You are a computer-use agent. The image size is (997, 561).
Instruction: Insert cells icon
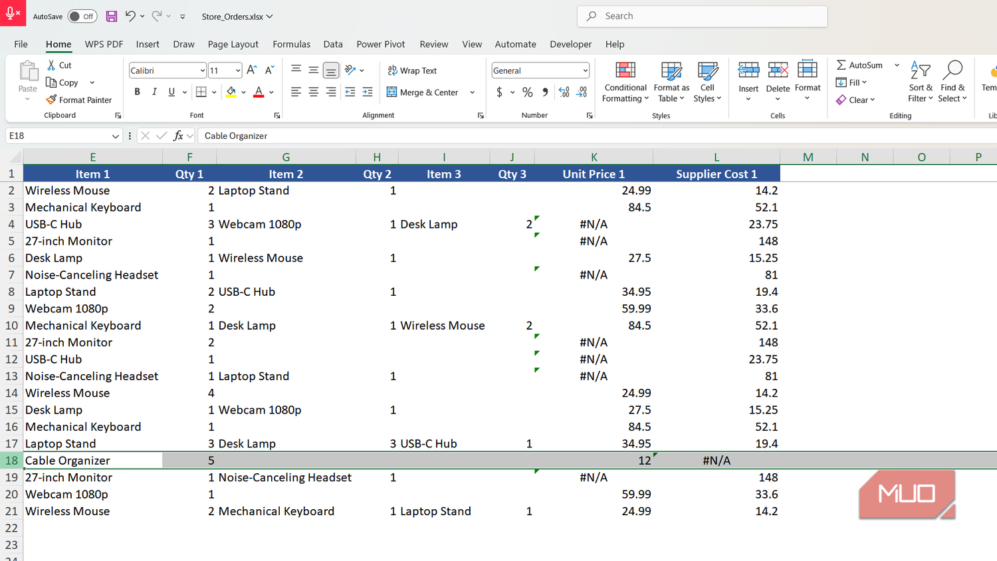click(748, 70)
